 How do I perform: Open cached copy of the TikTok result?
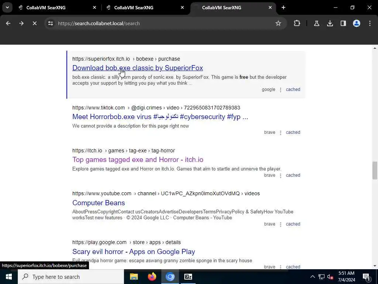click(x=293, y=132)
